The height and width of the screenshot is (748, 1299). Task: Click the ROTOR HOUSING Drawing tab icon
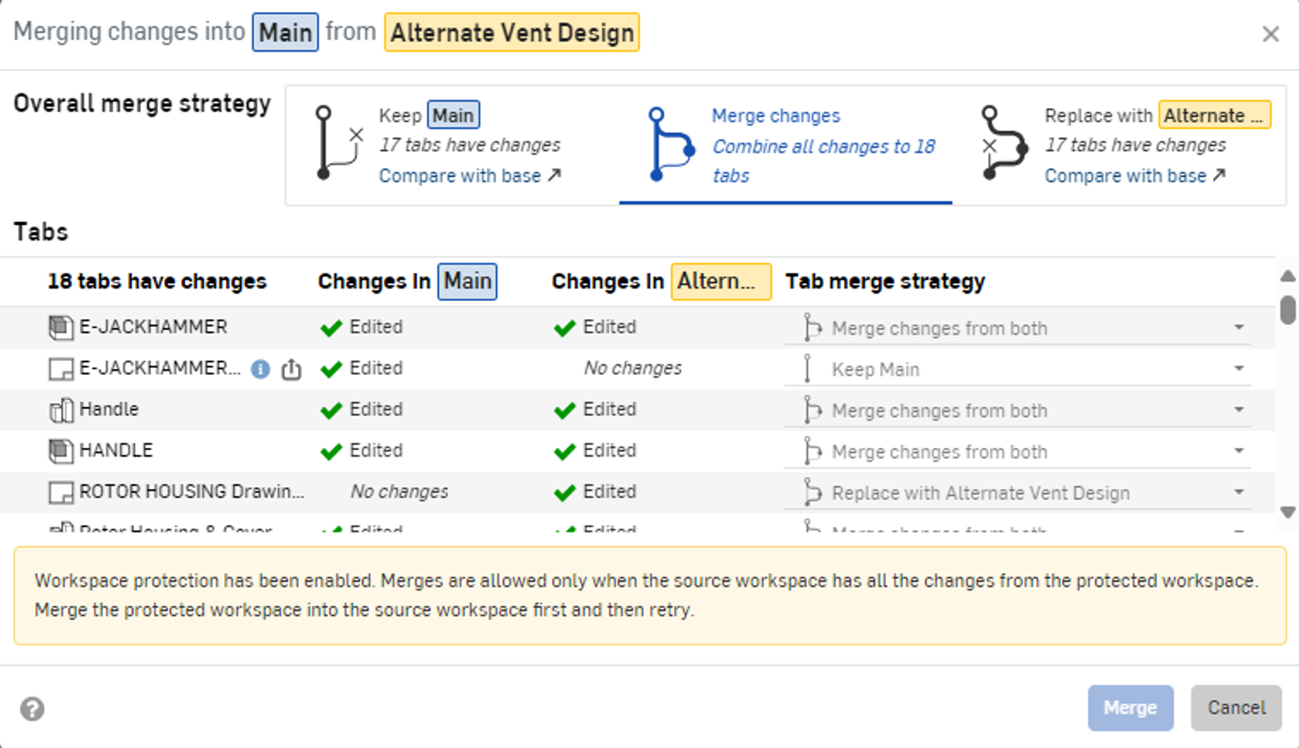click(x=61, y=492)
